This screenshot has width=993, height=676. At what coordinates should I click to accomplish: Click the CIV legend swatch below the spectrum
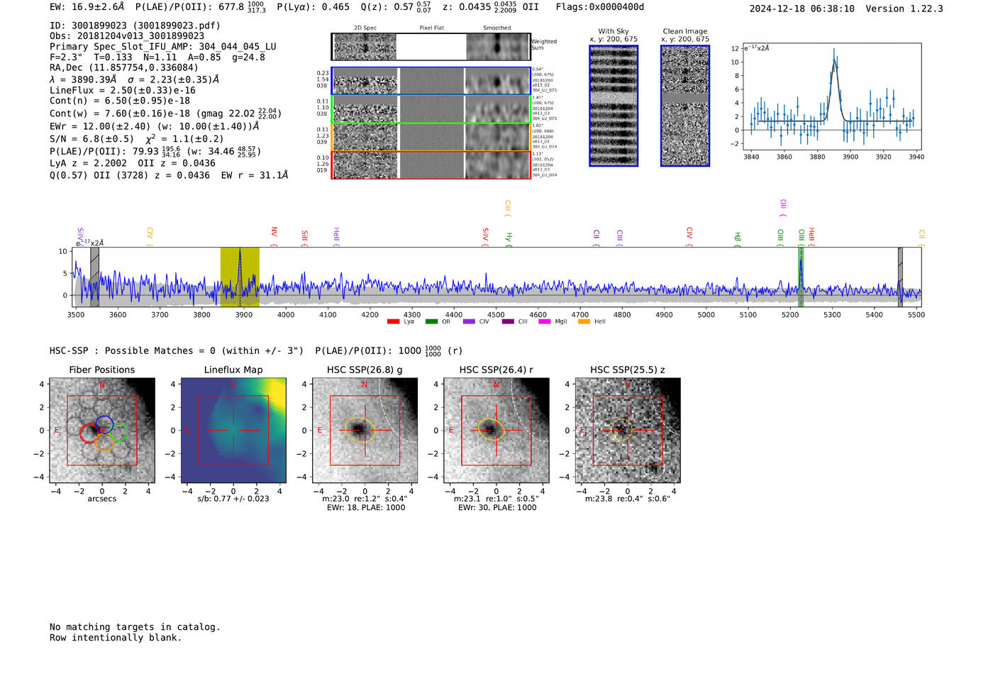(x=469, y=321)
